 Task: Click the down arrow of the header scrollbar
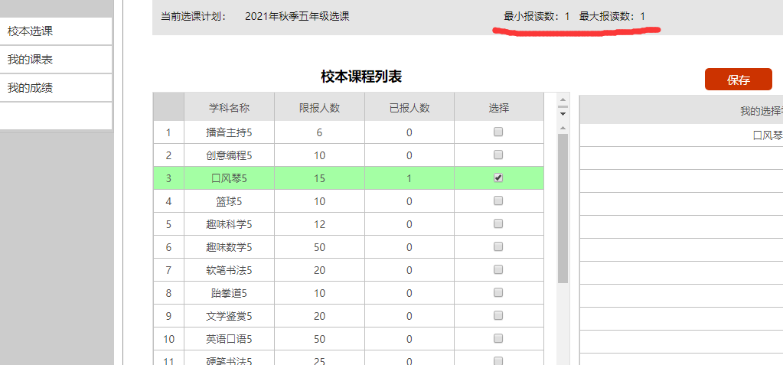(x=563, y=113)
